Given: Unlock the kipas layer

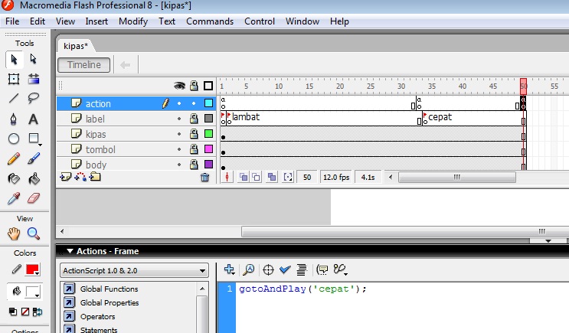Looking at the screenshot, I should pyautogui.click(x=195, y=134).
